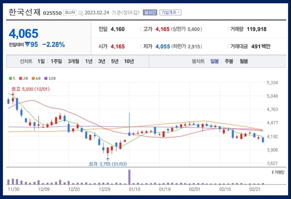Click the 12/29 date axis label
Image resolution: width=291 pixels, height=199 pixels.
pyautogui.click(x=104, y=189)
